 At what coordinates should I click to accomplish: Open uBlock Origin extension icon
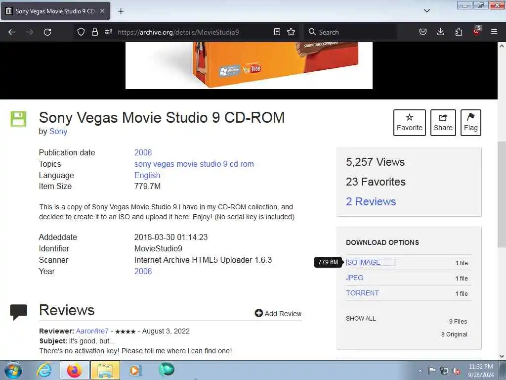coord(477,31)
